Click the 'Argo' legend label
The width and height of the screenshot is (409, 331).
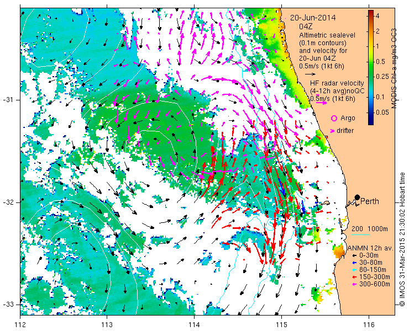click(x=348, y=118)
